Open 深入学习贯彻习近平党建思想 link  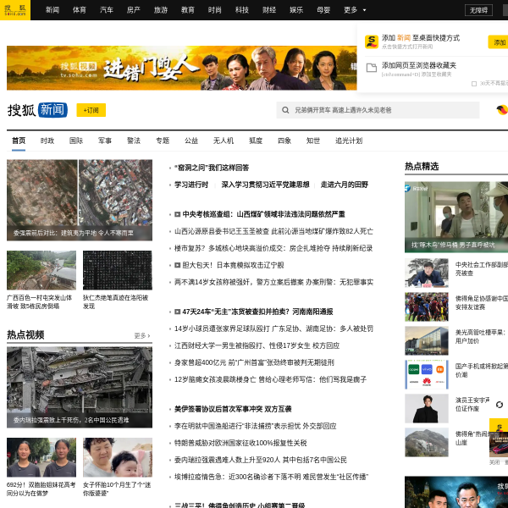point(265,185)
